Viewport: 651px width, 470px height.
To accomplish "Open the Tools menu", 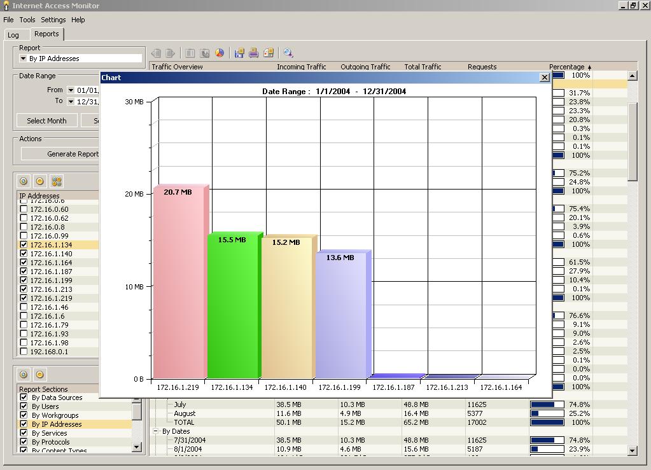I will 27,20.
